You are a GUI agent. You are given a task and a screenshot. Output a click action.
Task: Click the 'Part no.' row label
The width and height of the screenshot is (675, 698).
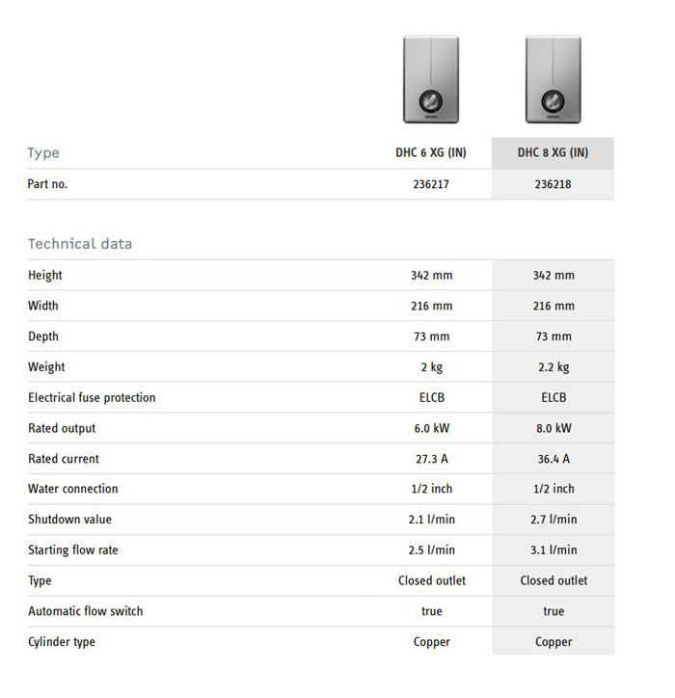click(47, 184)
